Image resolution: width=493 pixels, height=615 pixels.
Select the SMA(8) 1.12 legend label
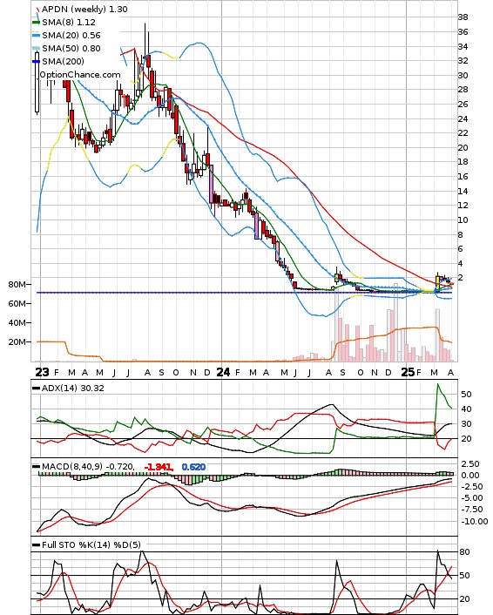[x=69, y=23]
